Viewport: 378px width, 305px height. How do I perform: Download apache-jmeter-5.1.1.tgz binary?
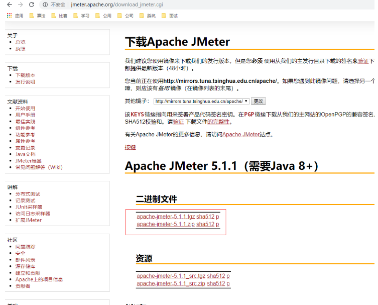[x=166, y=217]
